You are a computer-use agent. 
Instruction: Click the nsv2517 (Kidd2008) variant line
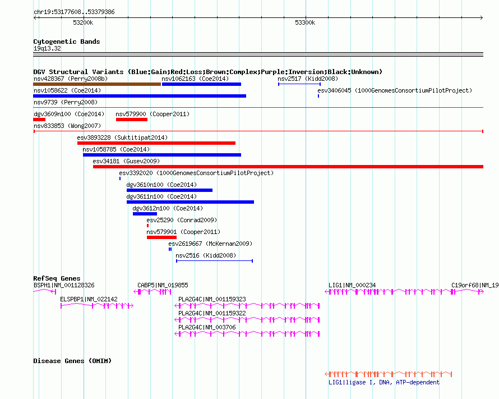click(299, 84)
